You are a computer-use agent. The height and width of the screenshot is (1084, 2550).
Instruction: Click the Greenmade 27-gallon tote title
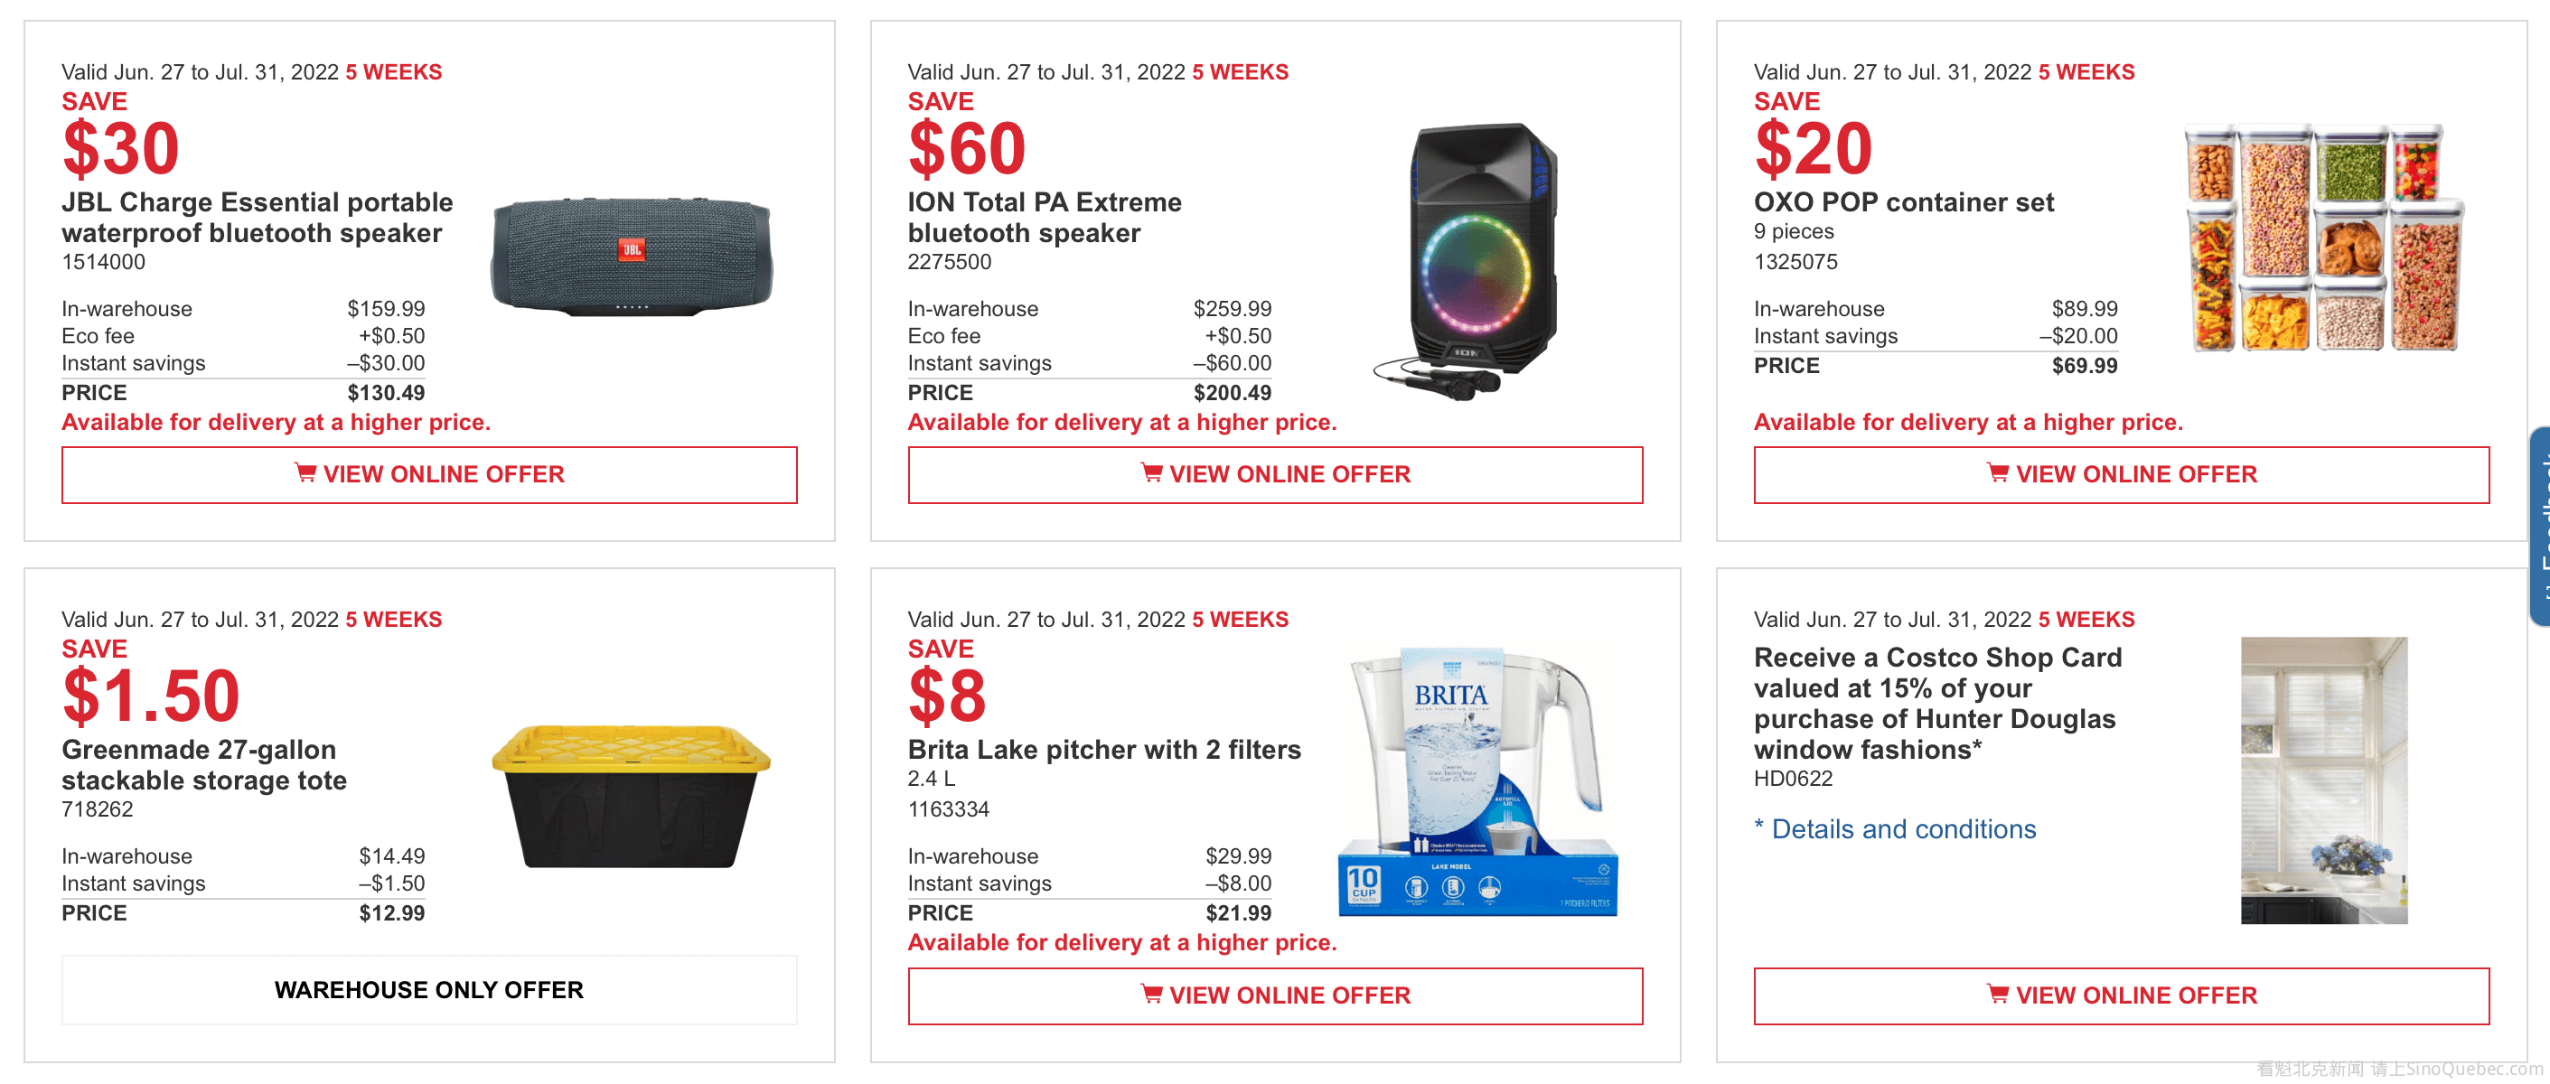click(204, 764)
